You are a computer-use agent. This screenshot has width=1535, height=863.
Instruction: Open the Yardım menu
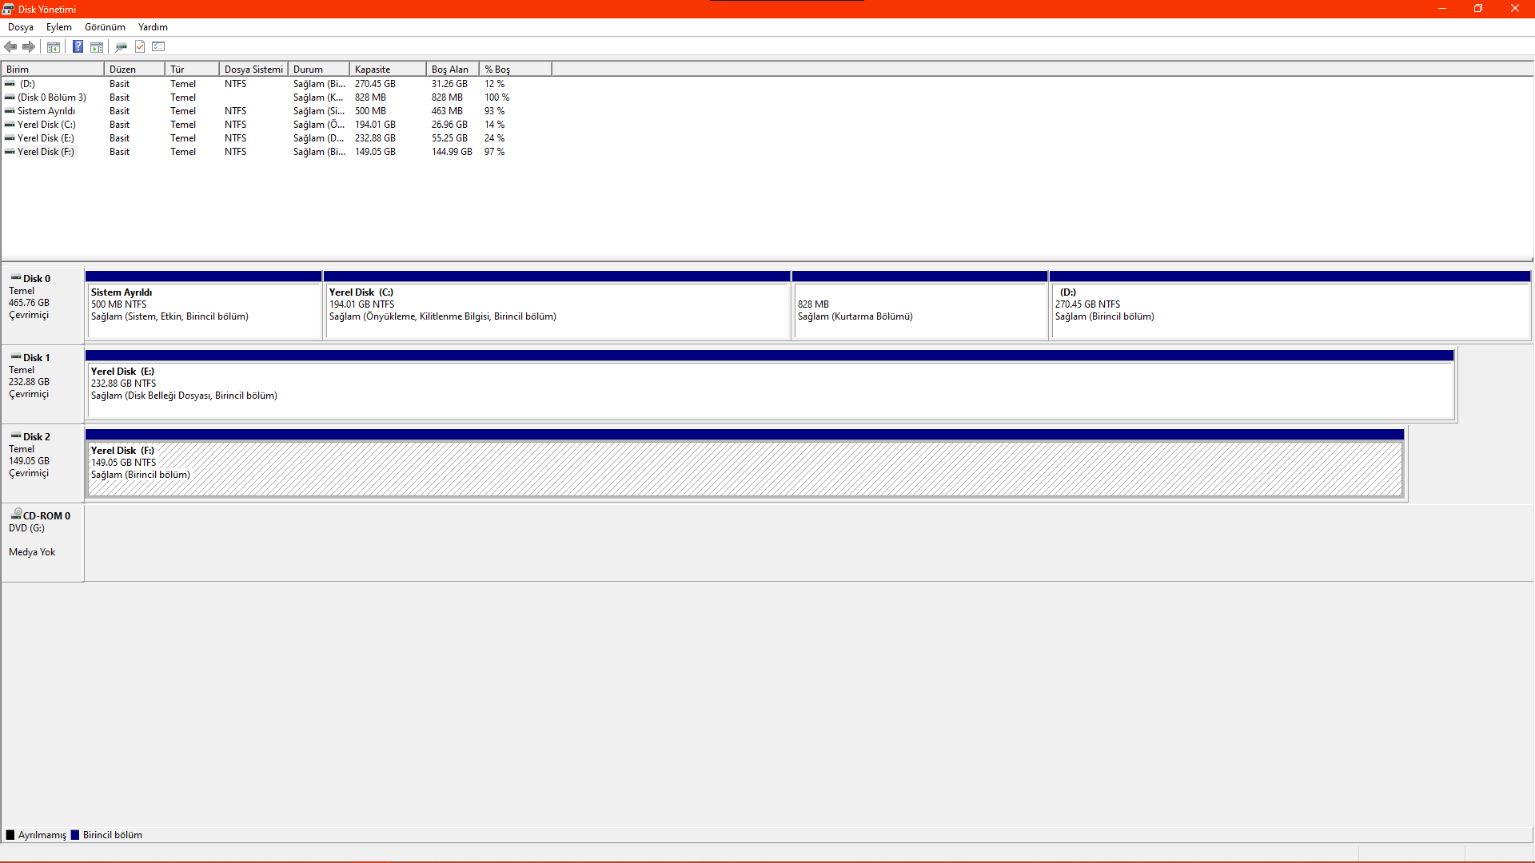[153, 27]
